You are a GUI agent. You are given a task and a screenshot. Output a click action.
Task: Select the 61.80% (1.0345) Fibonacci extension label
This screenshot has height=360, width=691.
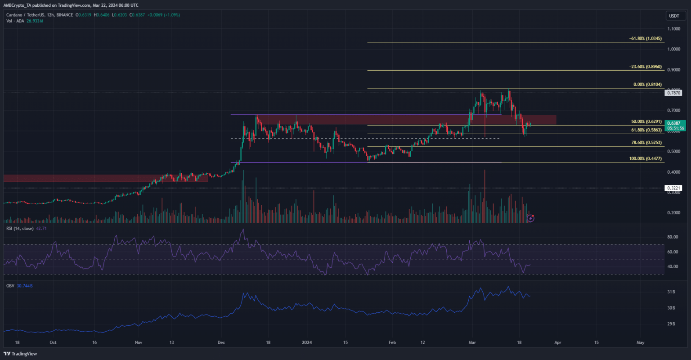point(645,39)
